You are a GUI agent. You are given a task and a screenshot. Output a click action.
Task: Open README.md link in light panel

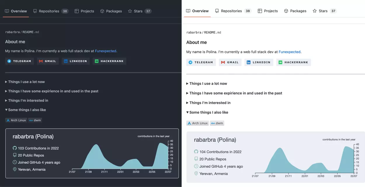(x=213, y=32)
